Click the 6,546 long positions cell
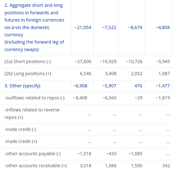Viewport: 180px width, 172px height. (85, 73)
